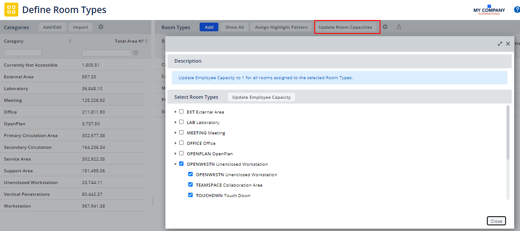The image size is (520, 231).
Task: Expand the MEETING Meeting tree node
Action: (x=176, y=133)
